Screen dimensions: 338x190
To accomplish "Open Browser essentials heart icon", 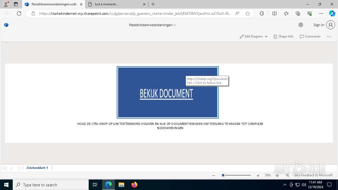I will point(309,13).
